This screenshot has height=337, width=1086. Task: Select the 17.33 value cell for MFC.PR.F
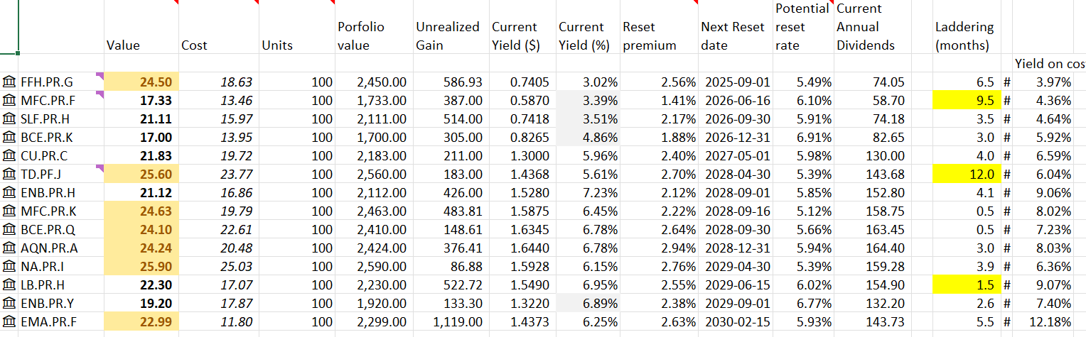point(141,101)
